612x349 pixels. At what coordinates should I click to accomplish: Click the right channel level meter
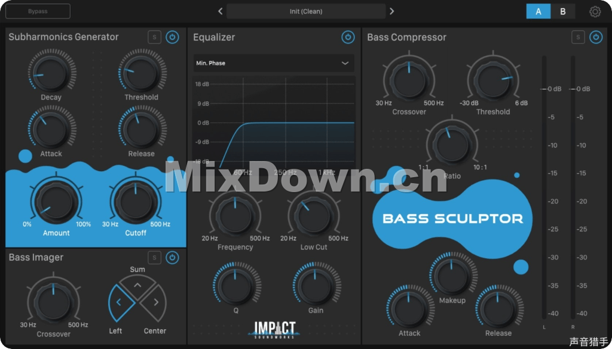tap(573, 187)
